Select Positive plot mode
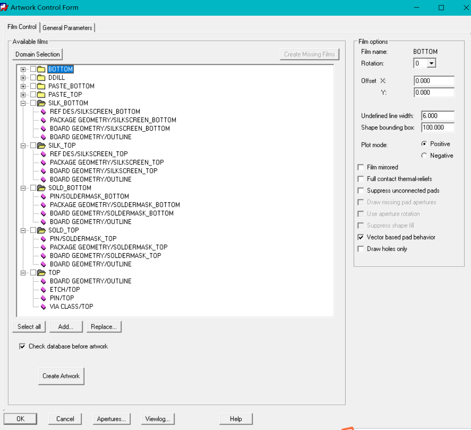Image resolution: width=471 pixels, height=430 pixels. pos(424,144)
